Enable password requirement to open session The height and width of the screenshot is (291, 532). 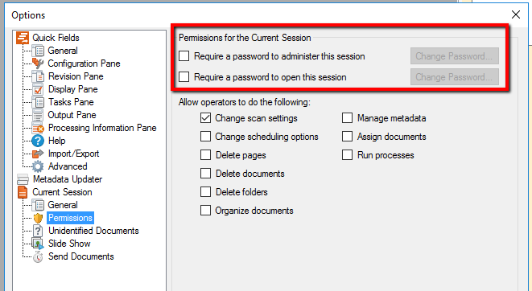(184, 77)
